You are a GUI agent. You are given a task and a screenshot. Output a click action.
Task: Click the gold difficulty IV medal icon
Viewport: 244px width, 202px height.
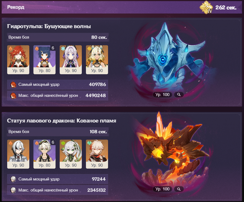coord(206,7)
